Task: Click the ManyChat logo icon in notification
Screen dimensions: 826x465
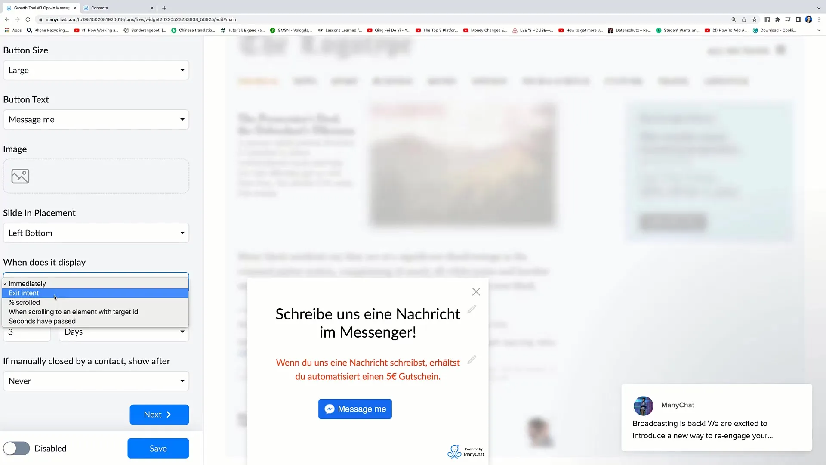Action: 643,404
